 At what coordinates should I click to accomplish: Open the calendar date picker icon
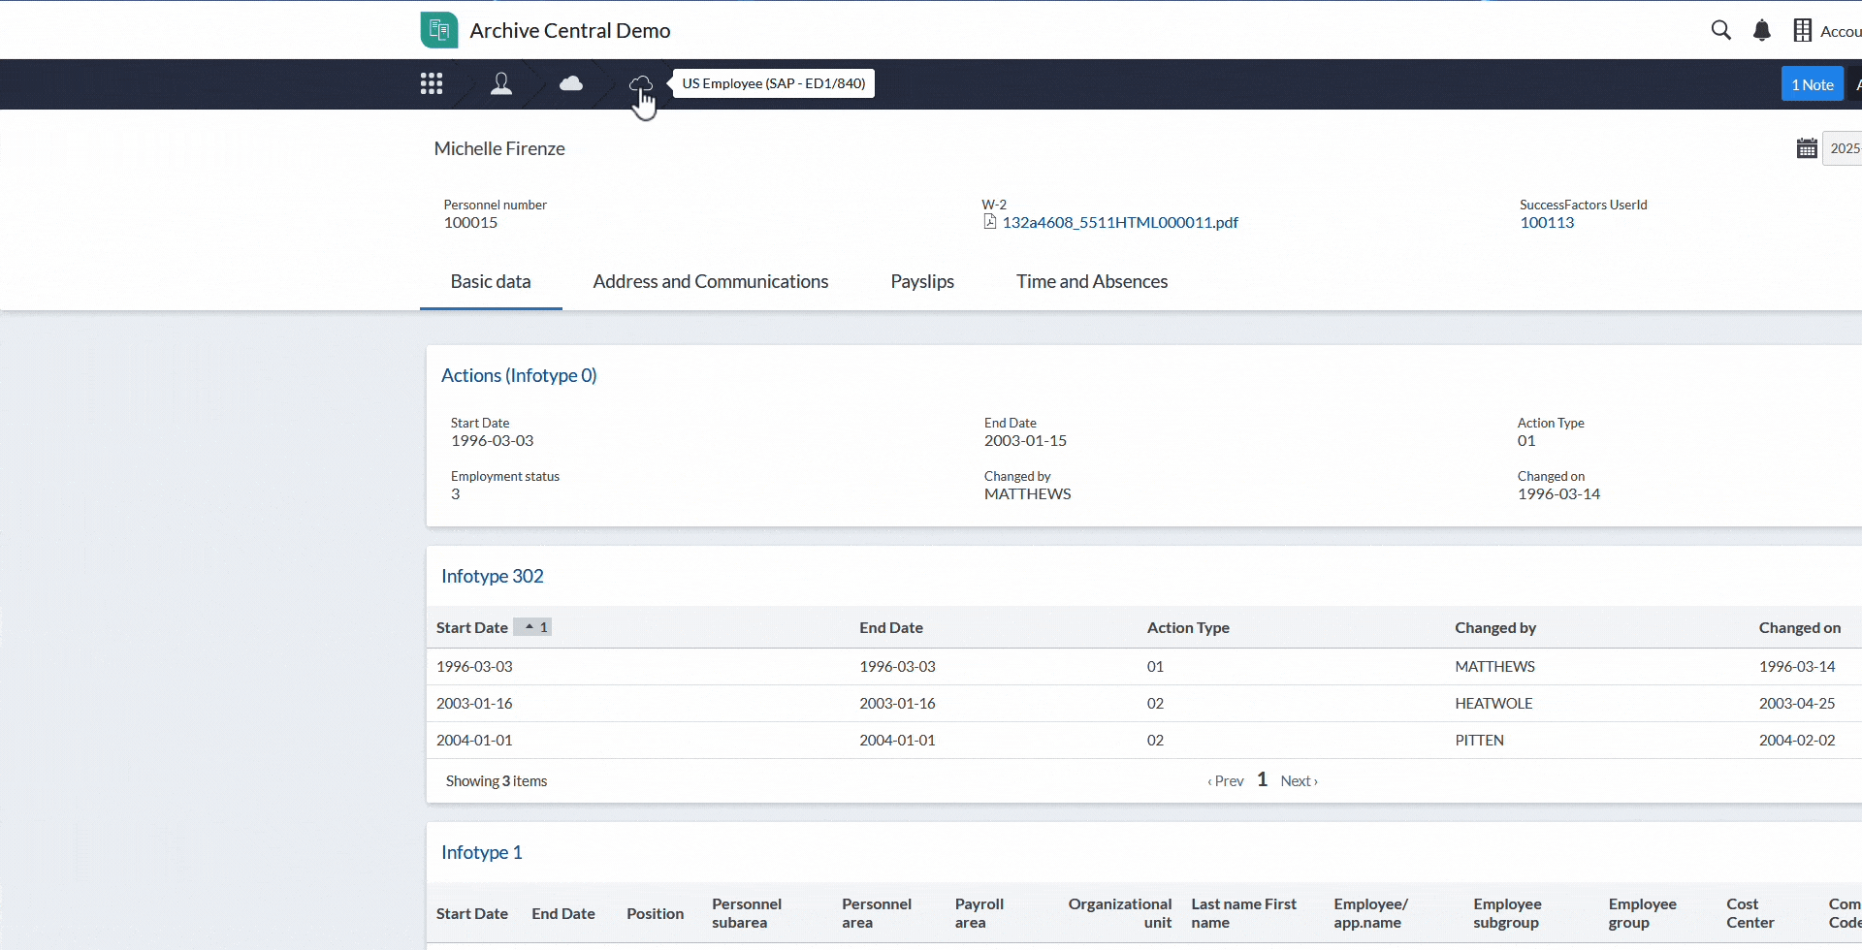(1807, 148)
